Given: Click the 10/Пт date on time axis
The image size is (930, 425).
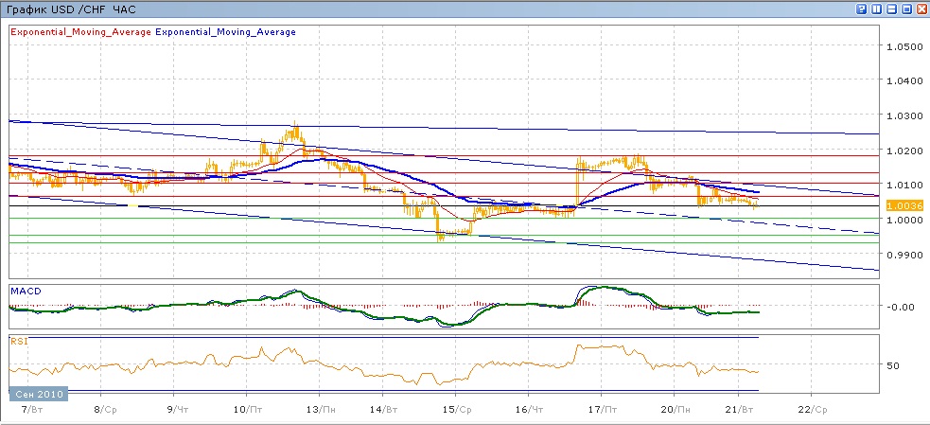Looking at the screenshot, I should [247, 411].
